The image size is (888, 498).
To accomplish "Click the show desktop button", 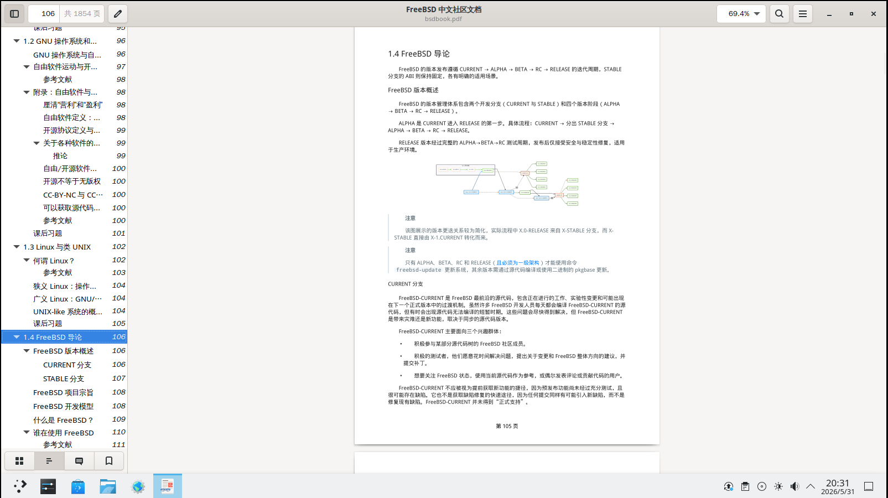I will coord(869,486).
